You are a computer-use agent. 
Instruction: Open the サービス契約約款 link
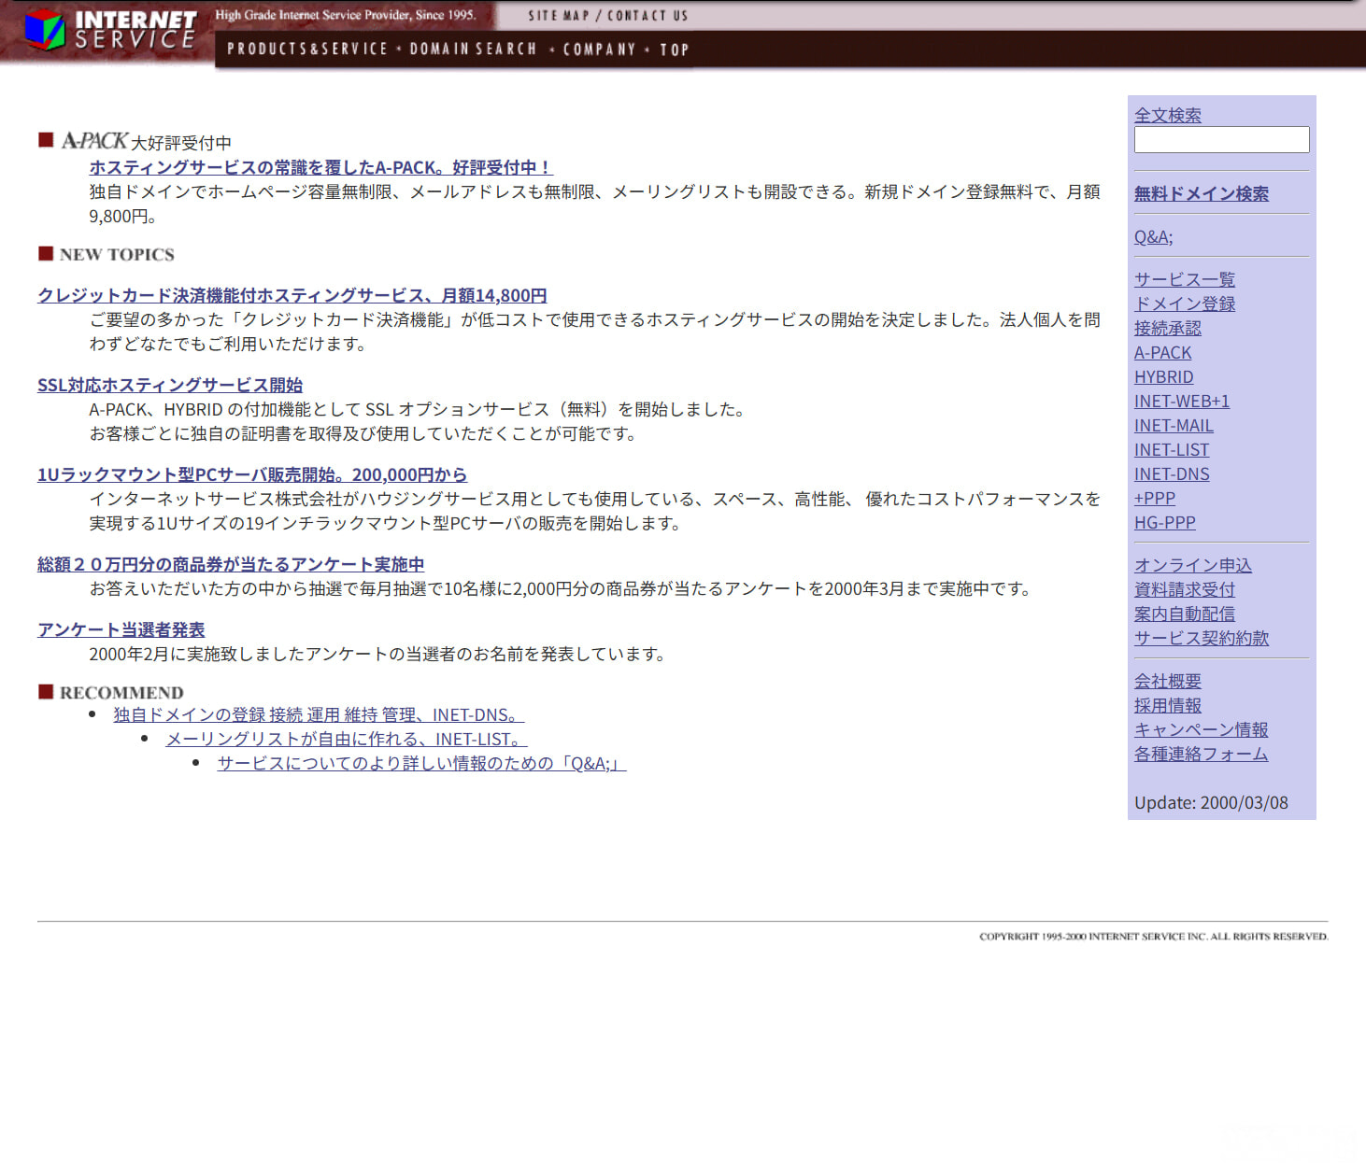coord(1202,638)
